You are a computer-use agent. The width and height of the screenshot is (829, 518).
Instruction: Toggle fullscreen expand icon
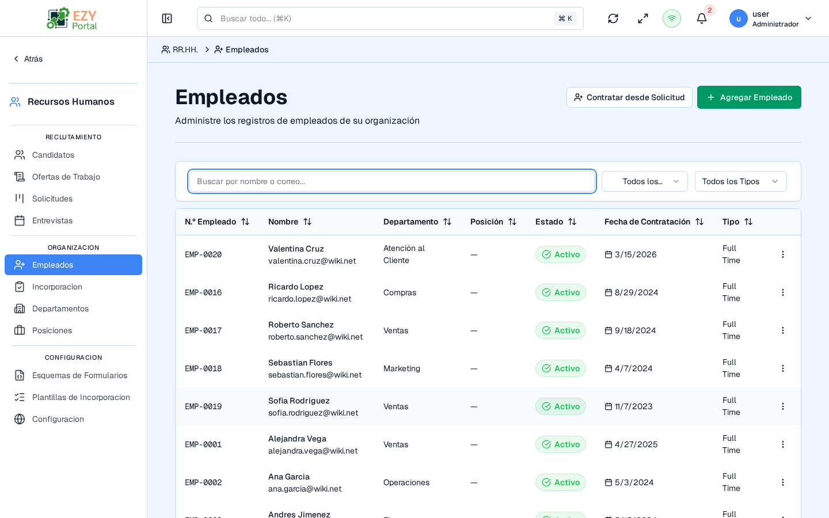coord(643,18)
